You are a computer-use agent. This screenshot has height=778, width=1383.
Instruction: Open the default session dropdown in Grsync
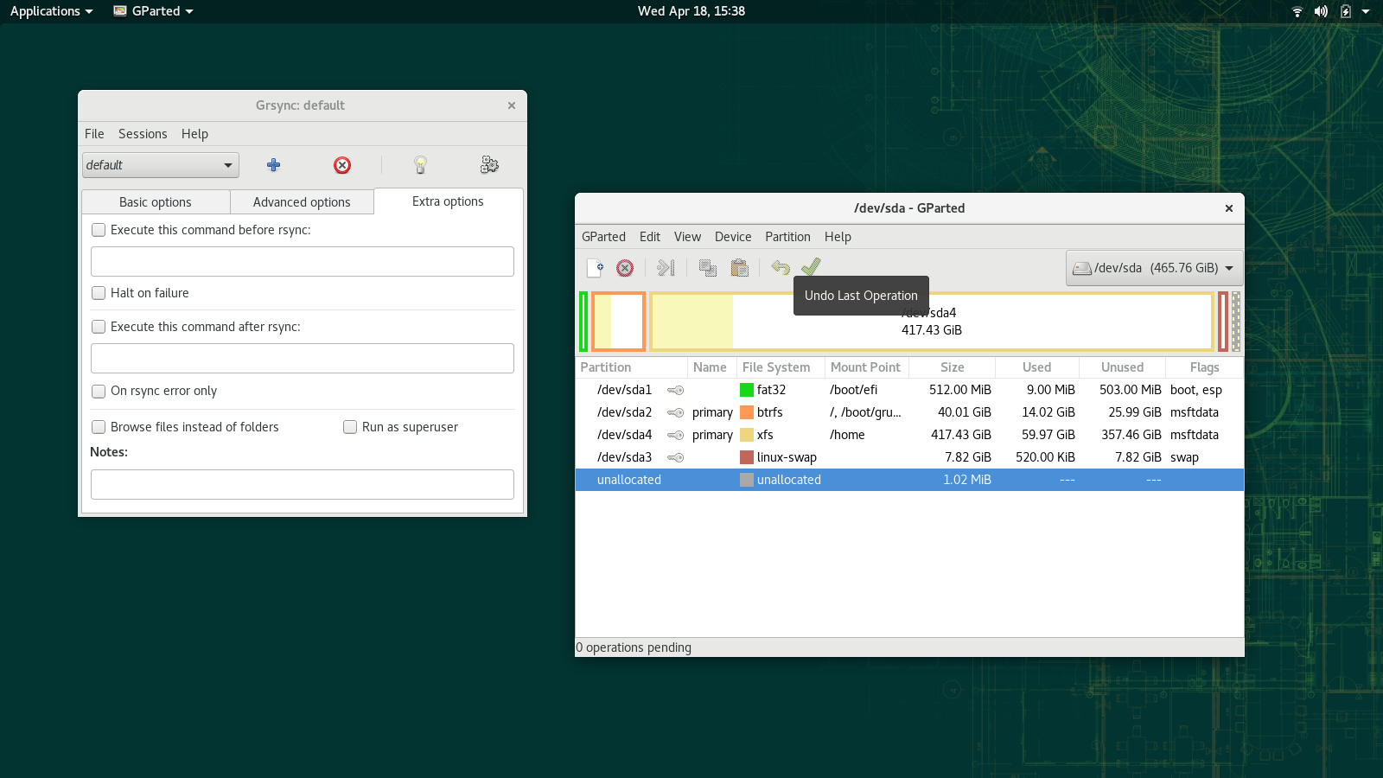point(161,165)
